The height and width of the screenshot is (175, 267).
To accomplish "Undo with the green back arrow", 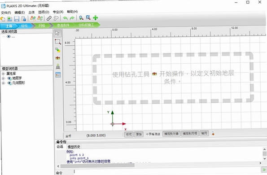I will (x=65, y=18).
